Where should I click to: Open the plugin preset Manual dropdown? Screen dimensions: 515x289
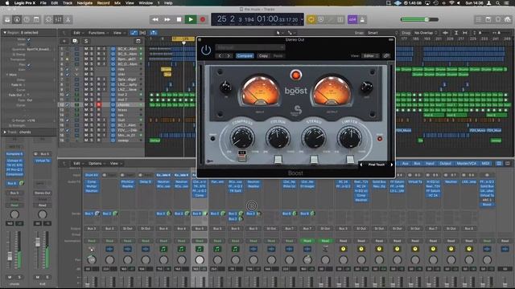coord(250,47)
